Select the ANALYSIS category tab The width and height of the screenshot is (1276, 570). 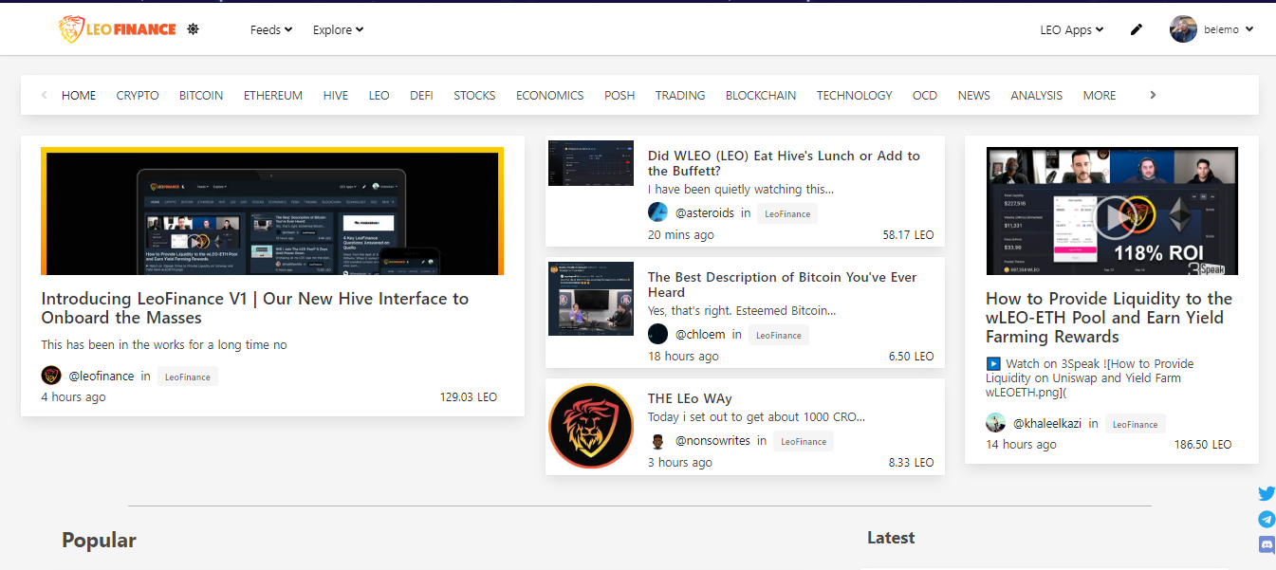pyautogui.click(x=1037, y=95)
